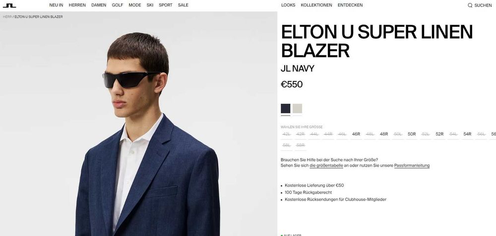
Task: Open the GOLF menu
Action: click(x=118, y=5)
